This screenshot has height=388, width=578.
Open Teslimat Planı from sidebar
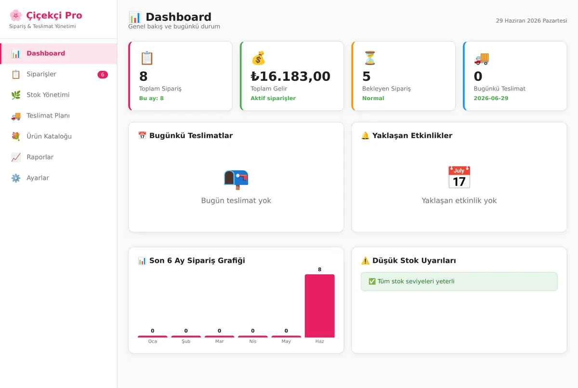pyautogui.click(x=58, y=116)
